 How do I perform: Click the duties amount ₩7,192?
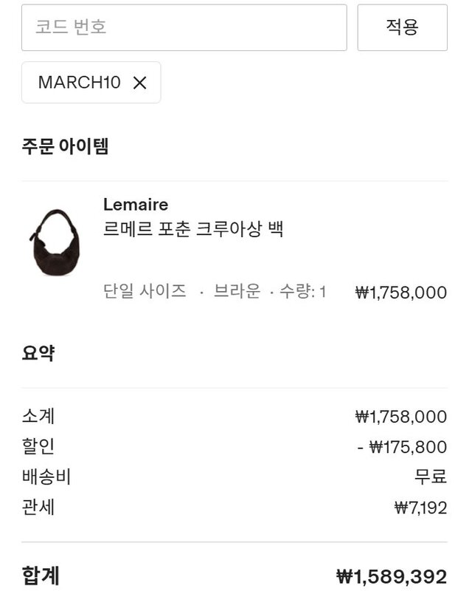(420, 508)
